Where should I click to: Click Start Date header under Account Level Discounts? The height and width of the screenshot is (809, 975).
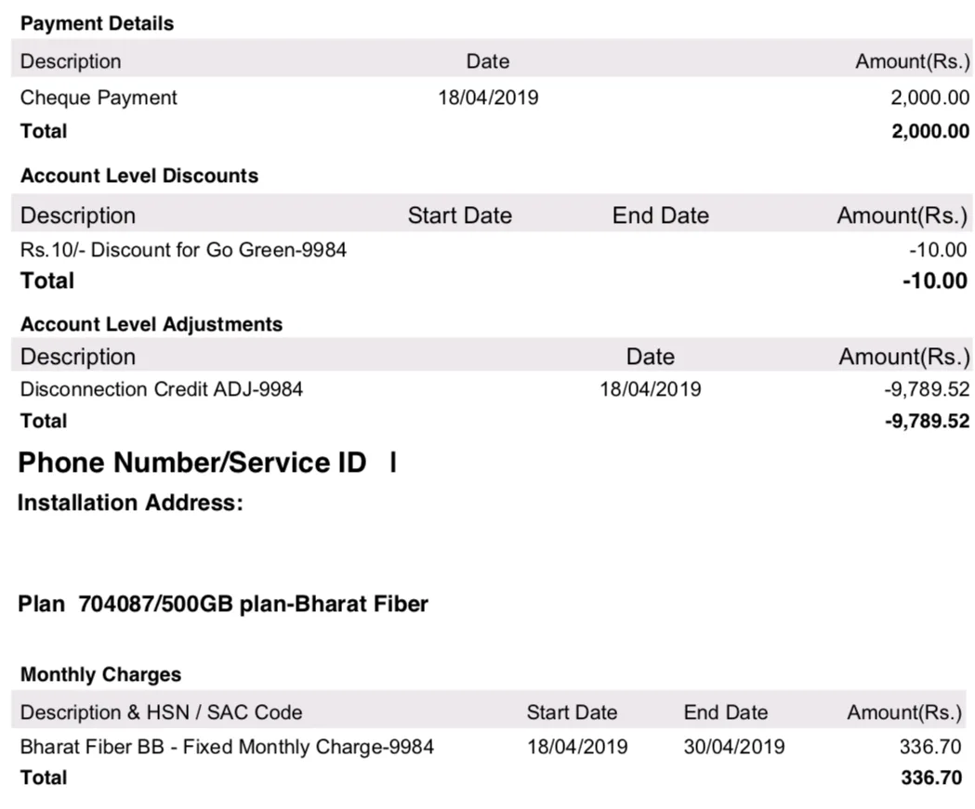(459, 215)
